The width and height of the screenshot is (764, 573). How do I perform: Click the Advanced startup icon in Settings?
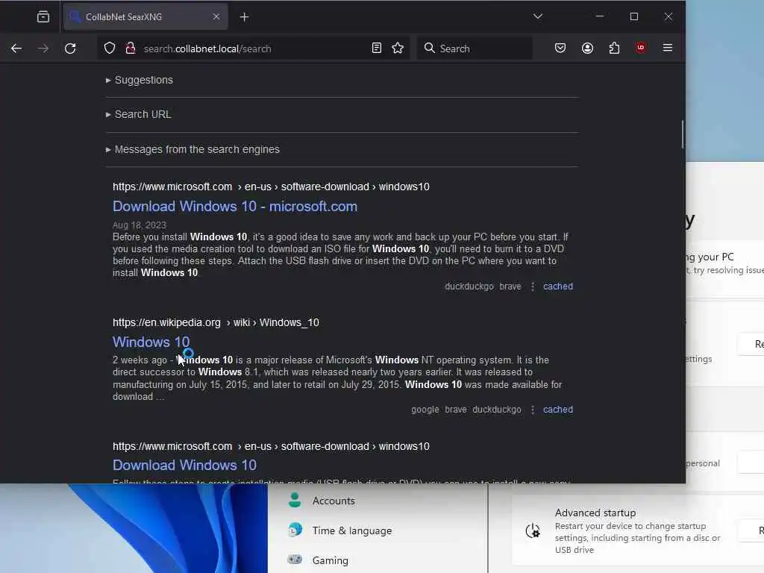point(533,531)
